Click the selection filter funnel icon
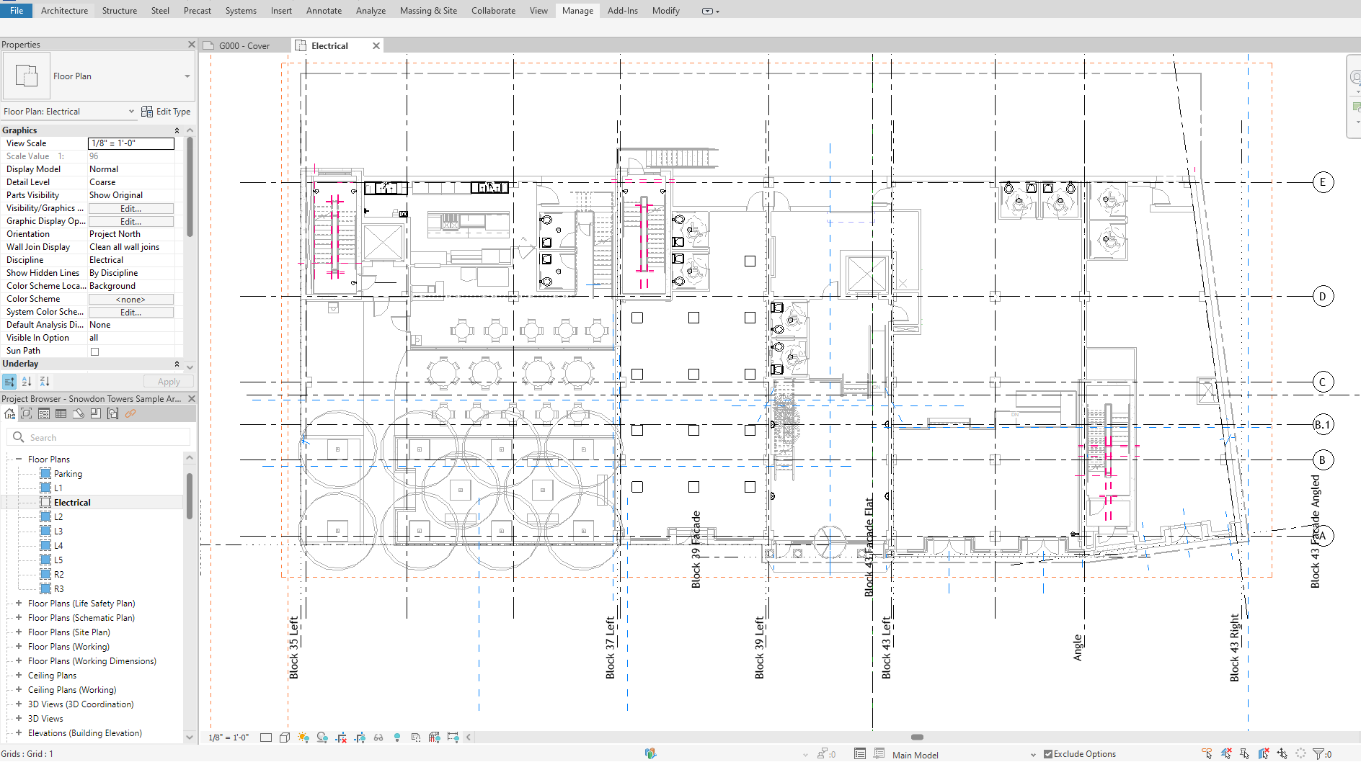The image size is (1361, 762). (x=1318, y=754)
